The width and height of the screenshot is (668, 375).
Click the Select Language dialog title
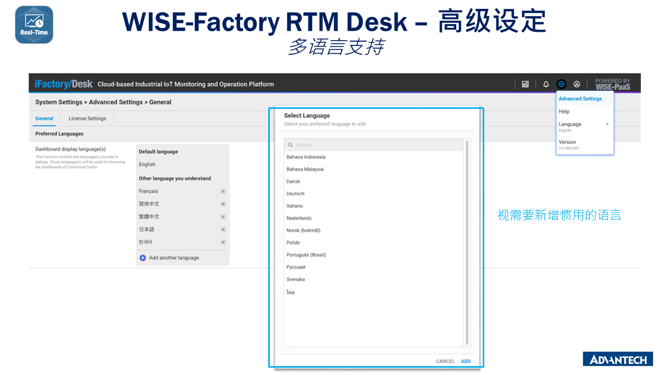point(307,116)
